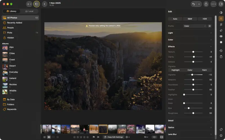
Task: Open the Picks collection
Action: tap(20, 33)
